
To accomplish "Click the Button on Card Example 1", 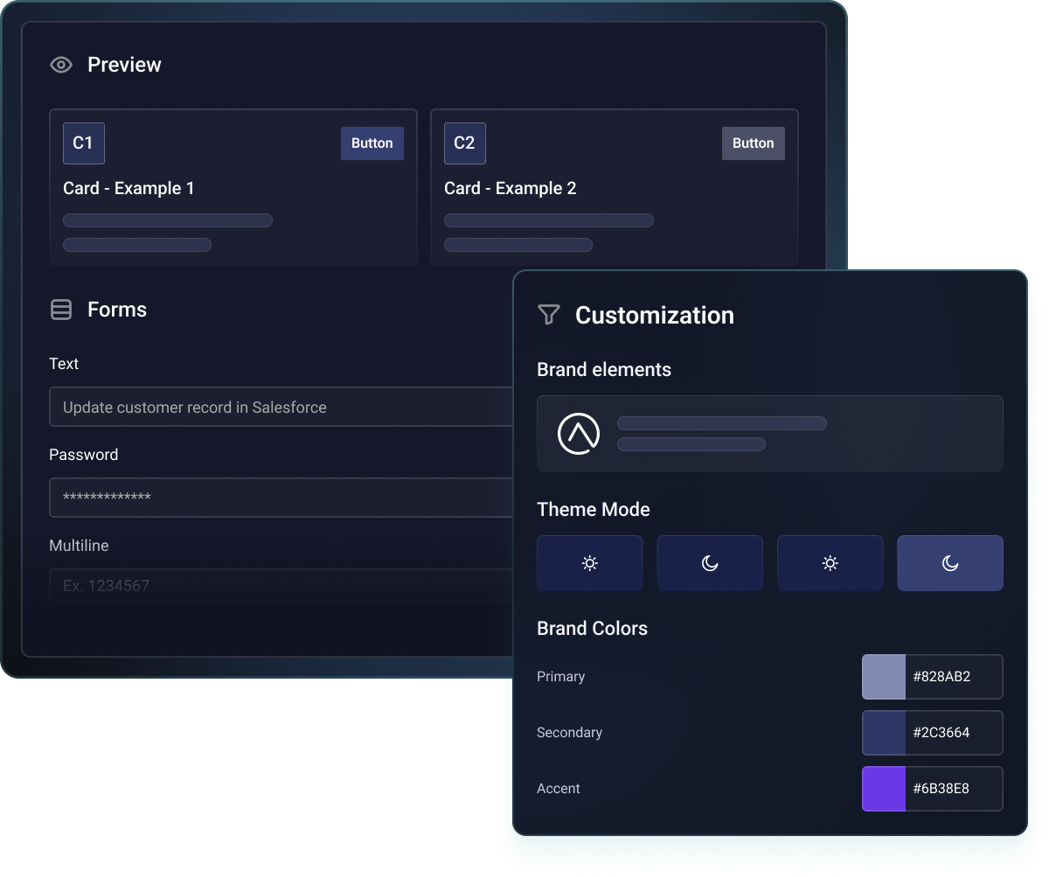I will click(372, 143).
